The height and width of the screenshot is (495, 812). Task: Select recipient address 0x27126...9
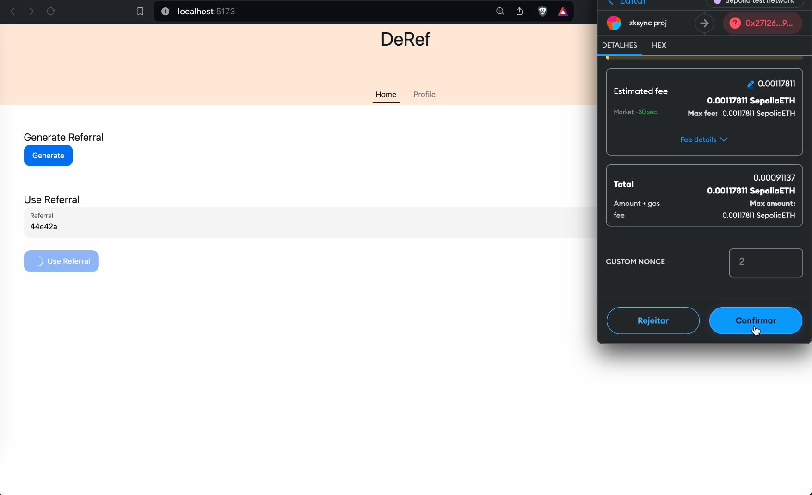(x=763, y=23)
